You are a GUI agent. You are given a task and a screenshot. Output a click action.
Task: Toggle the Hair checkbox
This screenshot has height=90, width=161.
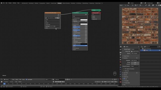point(124,79)
